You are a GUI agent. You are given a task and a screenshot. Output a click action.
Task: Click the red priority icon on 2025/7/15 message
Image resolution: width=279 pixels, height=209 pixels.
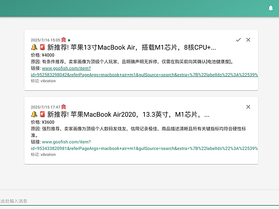tap(64, 107)
